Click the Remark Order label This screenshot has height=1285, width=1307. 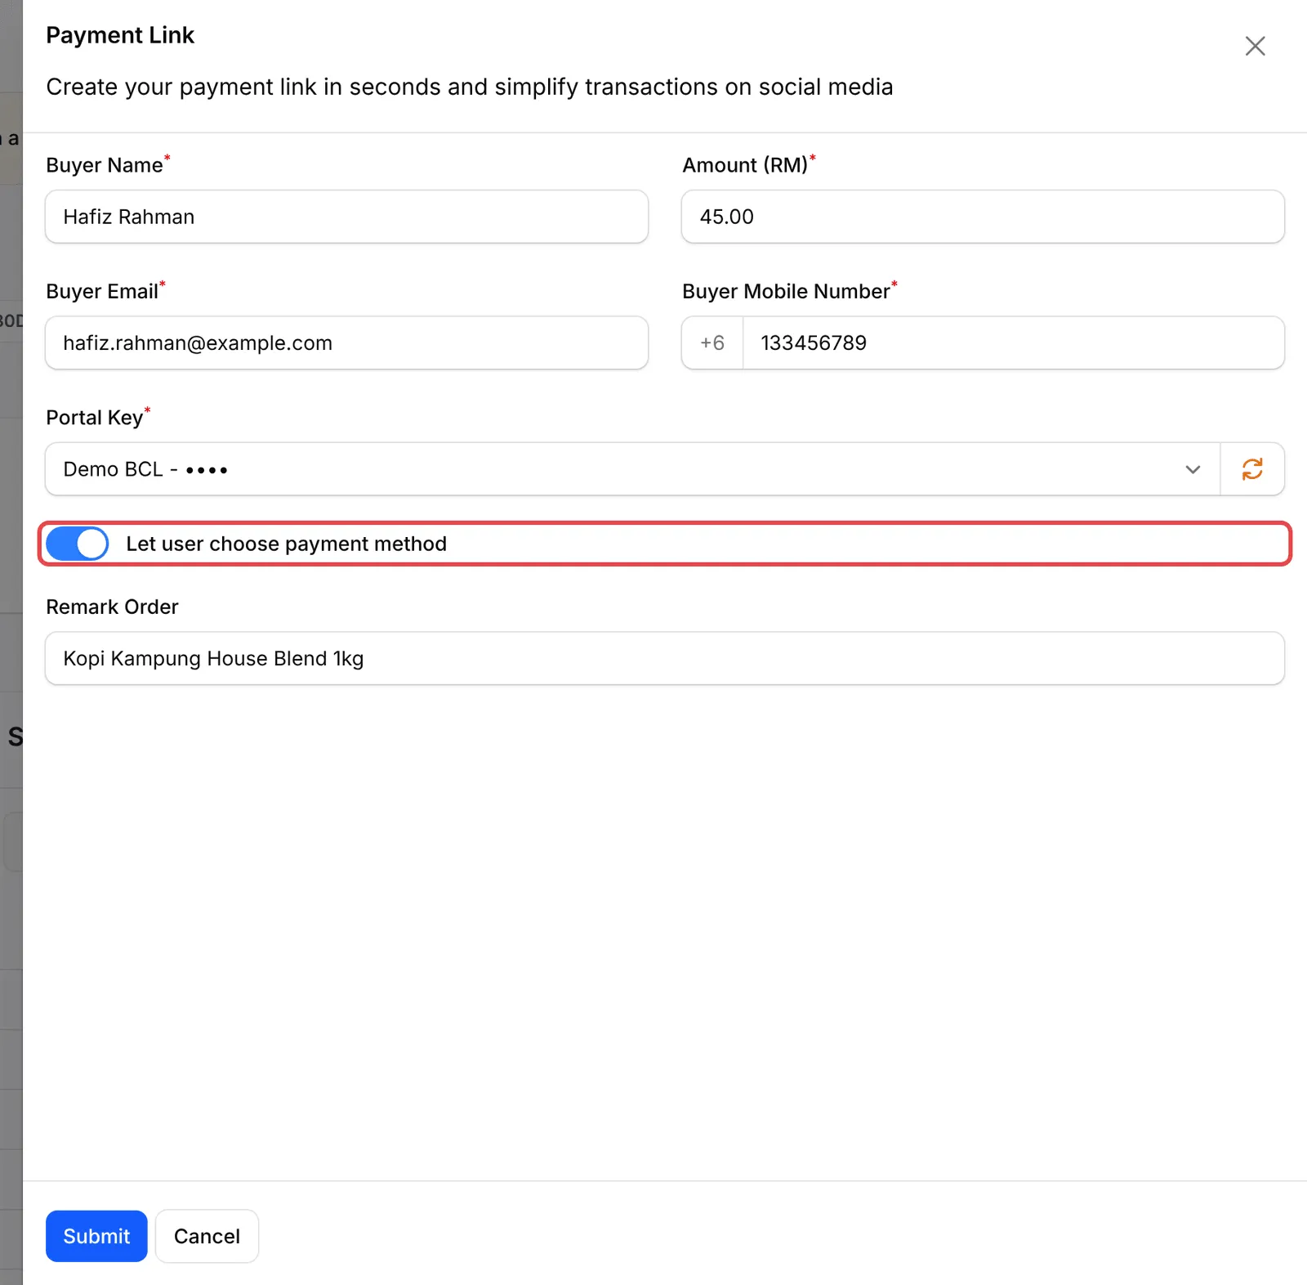112,607
